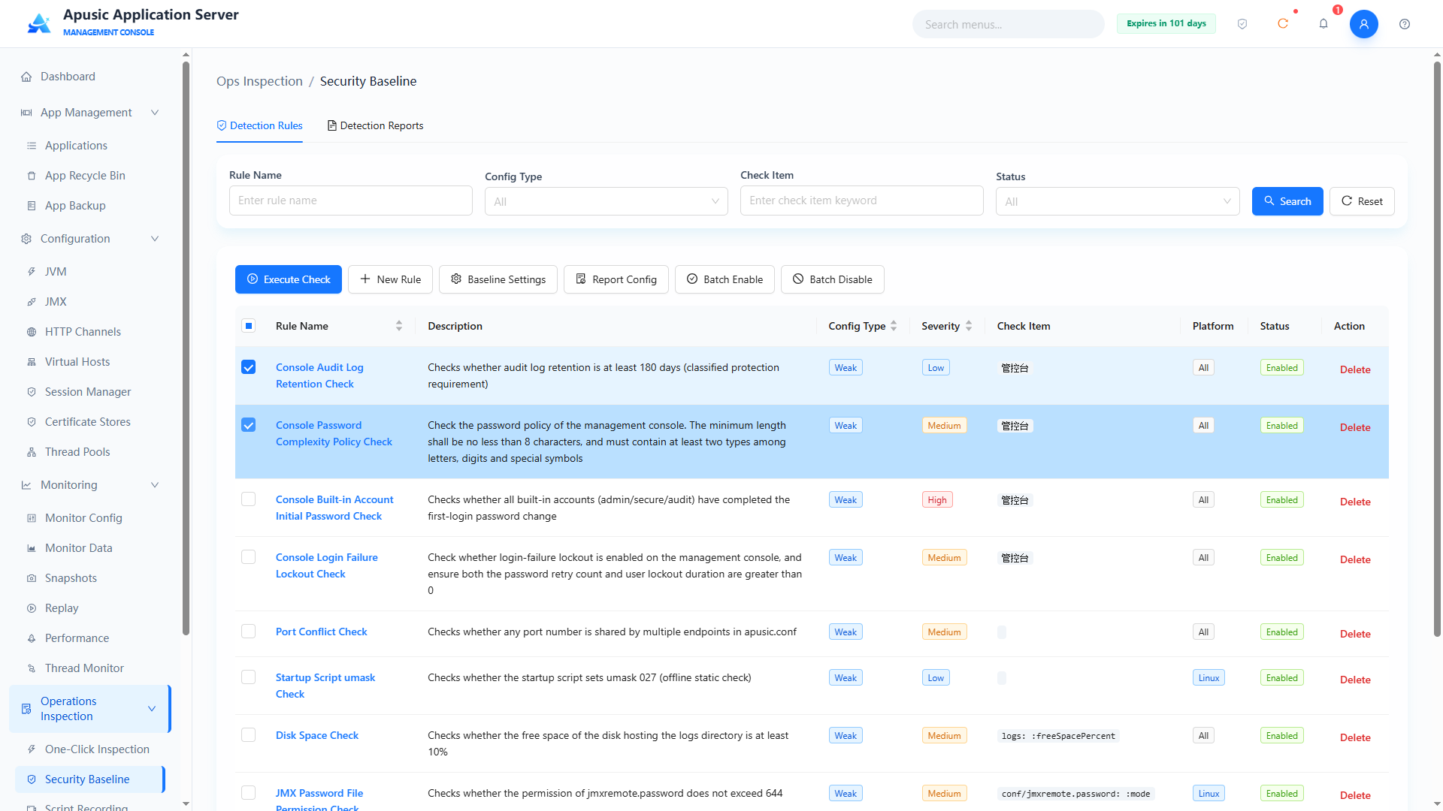Open Session Manager from sidebar
Viewport: 1443px width, 811px height.
coord(88,392)
